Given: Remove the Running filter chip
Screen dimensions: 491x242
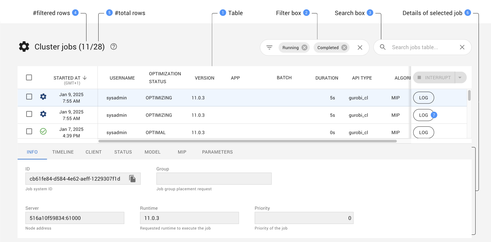Looking at the screenshot, I should coord(304,47).
